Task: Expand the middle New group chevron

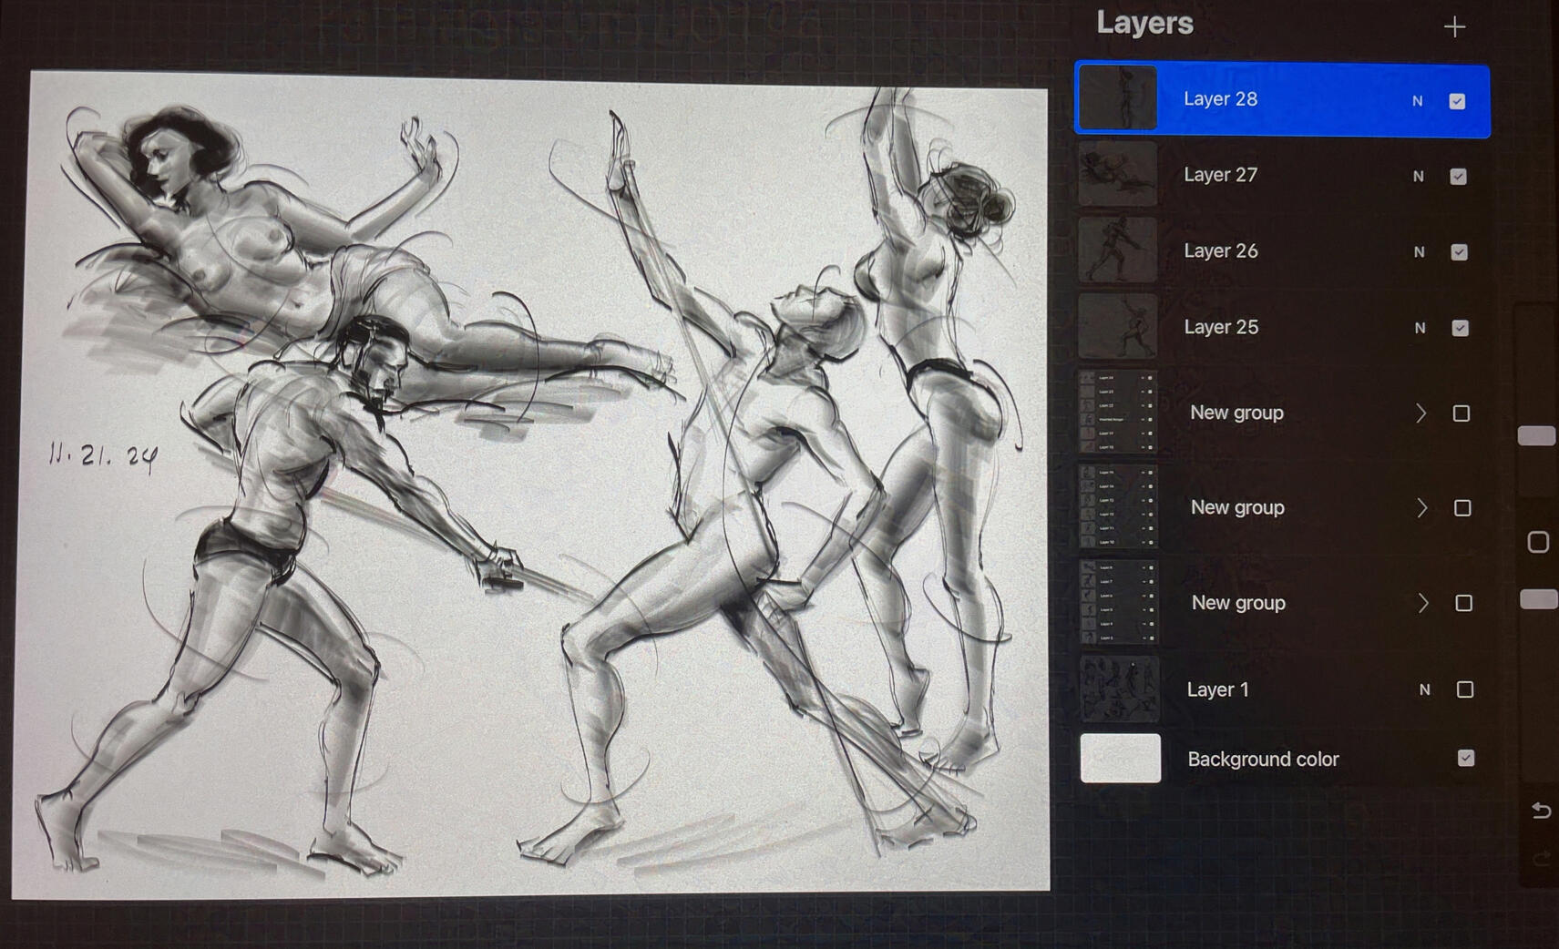Action: click(x=1421, y=508)
